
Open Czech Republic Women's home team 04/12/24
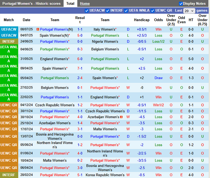(55, 105)
